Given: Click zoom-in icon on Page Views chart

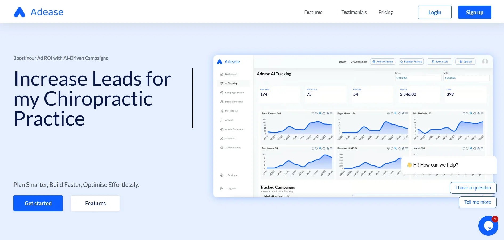Looking at the screenshot, I should [x=388, y=113].
